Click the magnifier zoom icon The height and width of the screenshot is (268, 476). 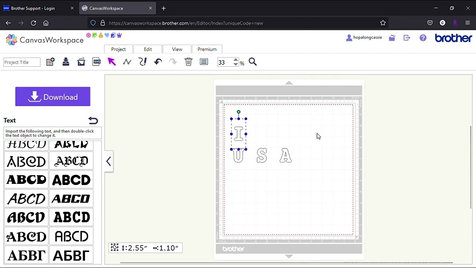coord(253,62)
